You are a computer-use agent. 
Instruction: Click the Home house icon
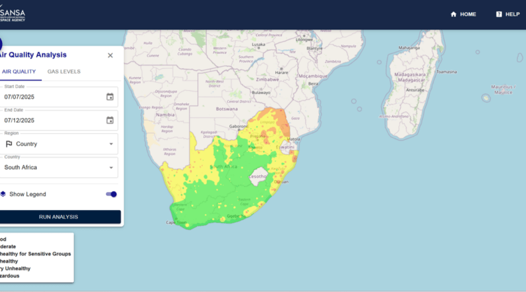coord(454,14)
